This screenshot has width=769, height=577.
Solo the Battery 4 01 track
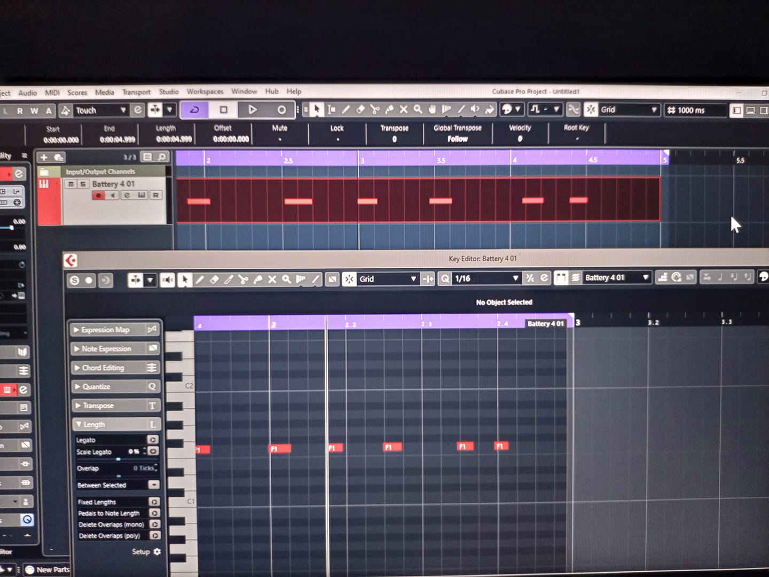(x=83, y=184)
